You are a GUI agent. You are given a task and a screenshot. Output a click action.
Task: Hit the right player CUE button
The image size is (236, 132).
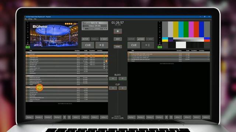(x=134, y=45)
